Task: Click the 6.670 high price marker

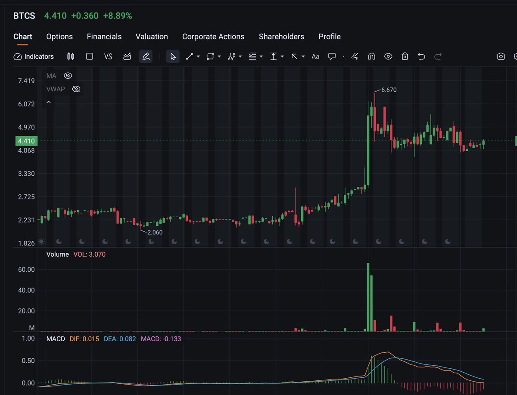Action: pos(389,90)
